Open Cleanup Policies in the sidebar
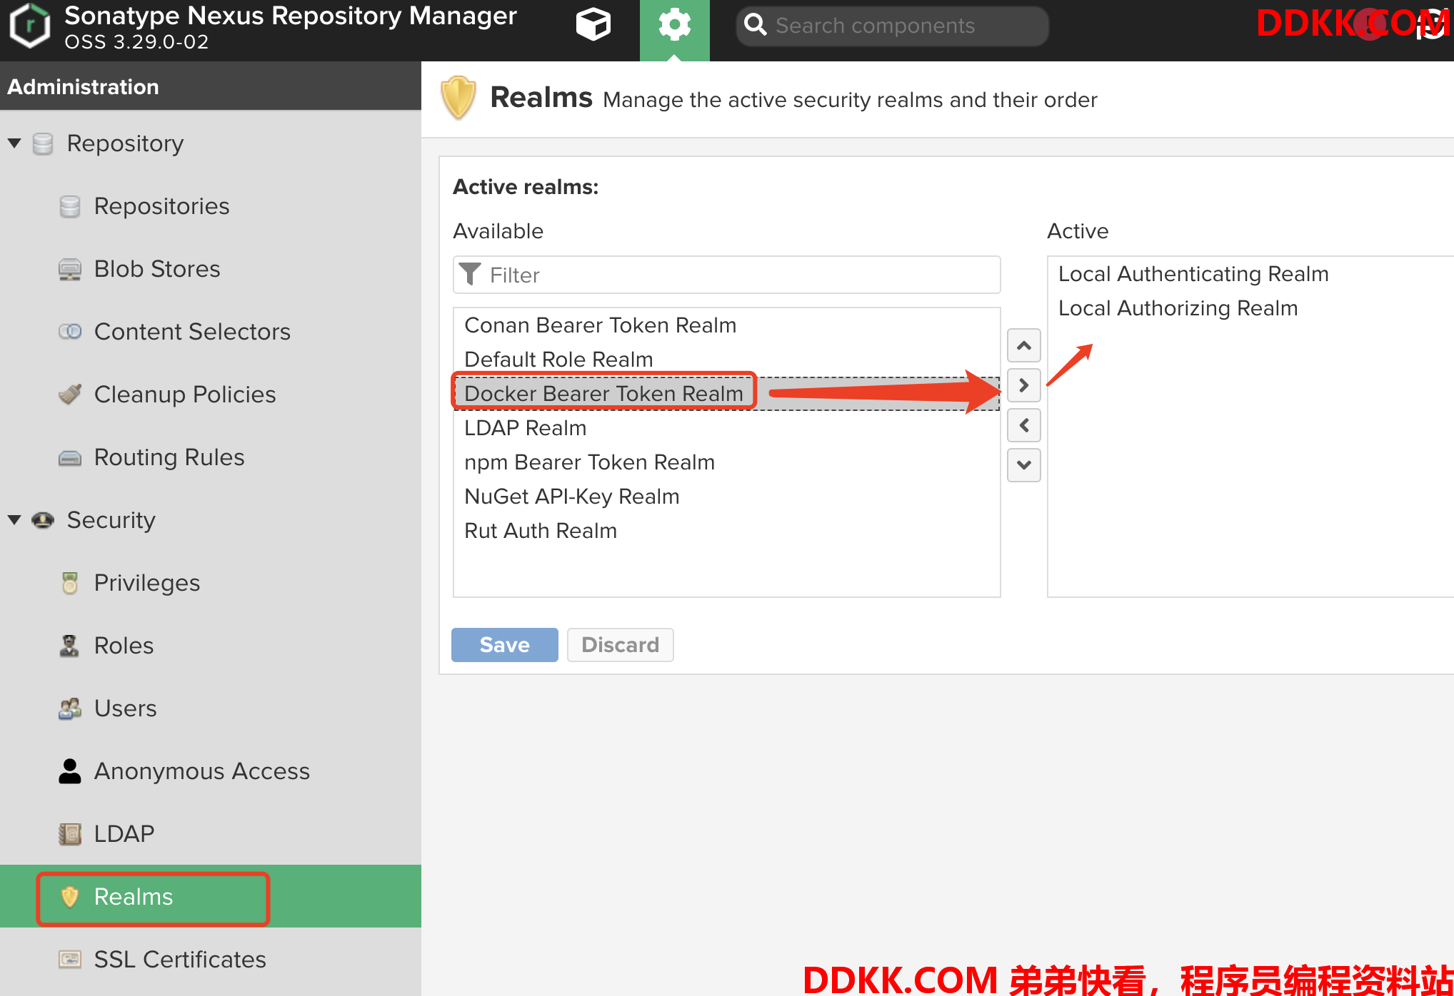Viewport: 1454px width, 996px height. tap(211, 395)
